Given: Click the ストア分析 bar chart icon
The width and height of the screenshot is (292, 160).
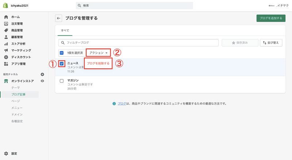Looking at the screenshot, I should point(6,43).
